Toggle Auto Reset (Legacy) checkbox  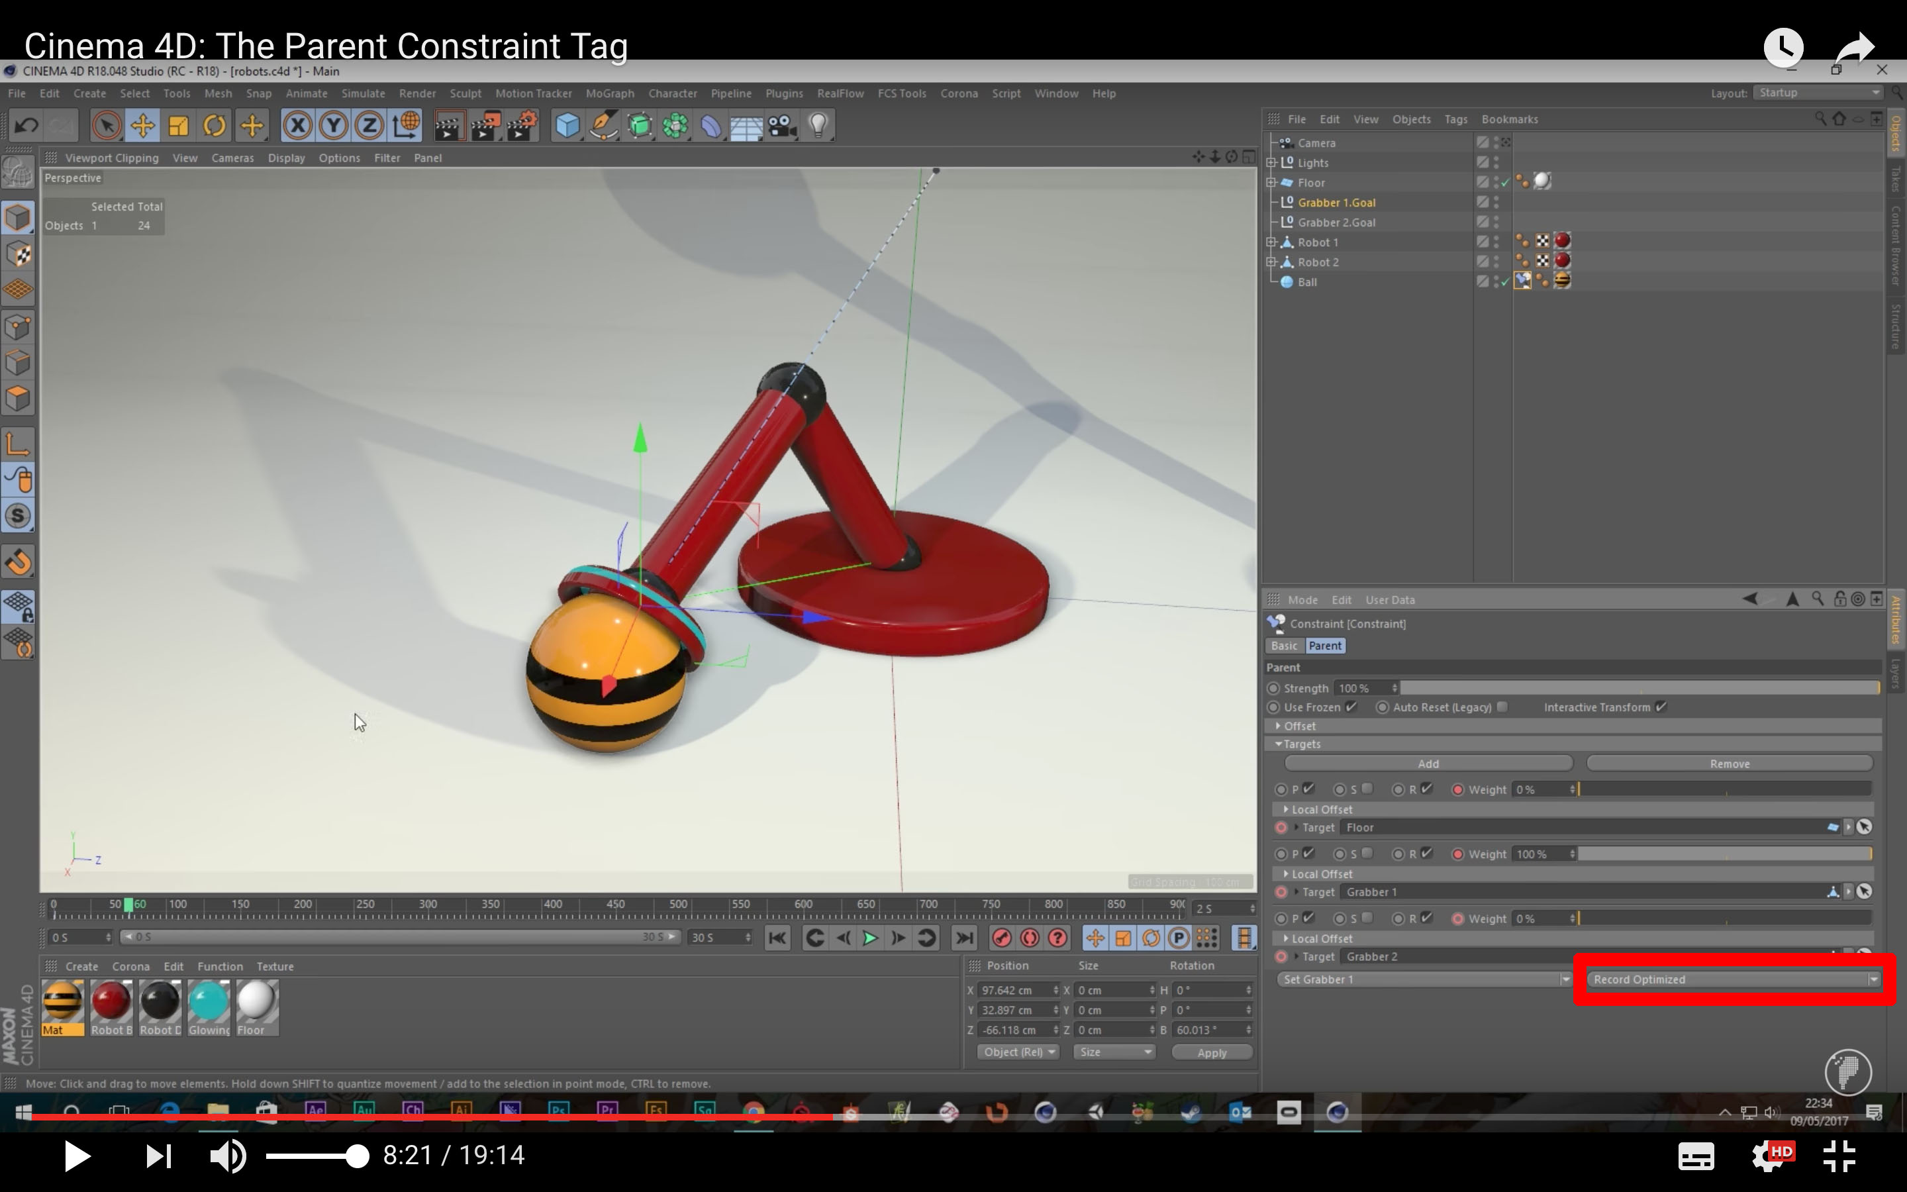(x=1502, y=707)
